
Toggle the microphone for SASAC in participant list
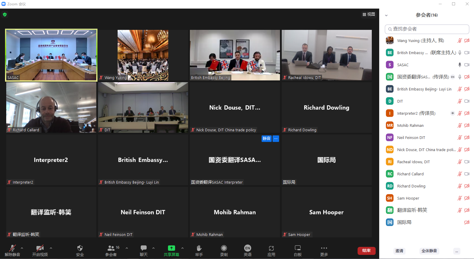click(x=459, y=65)
